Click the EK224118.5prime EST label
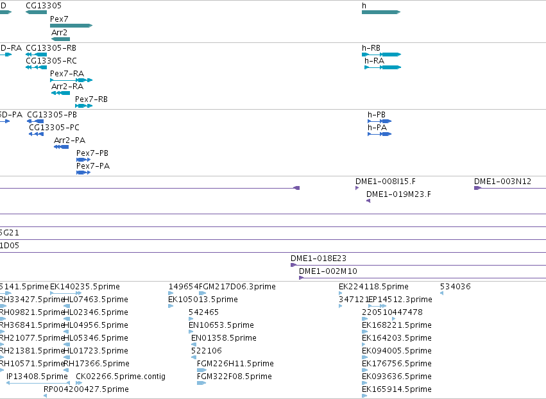Screen dimensions: 546x399 [x=373, y=287]
